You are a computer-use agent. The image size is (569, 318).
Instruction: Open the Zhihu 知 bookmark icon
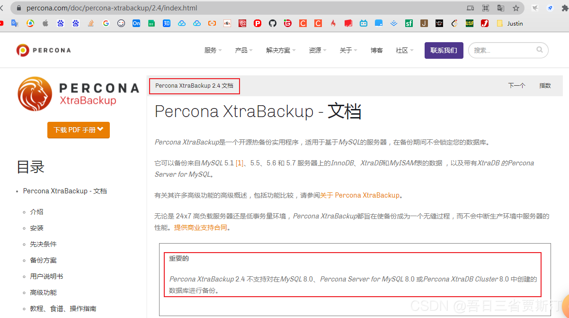[167, 23]
